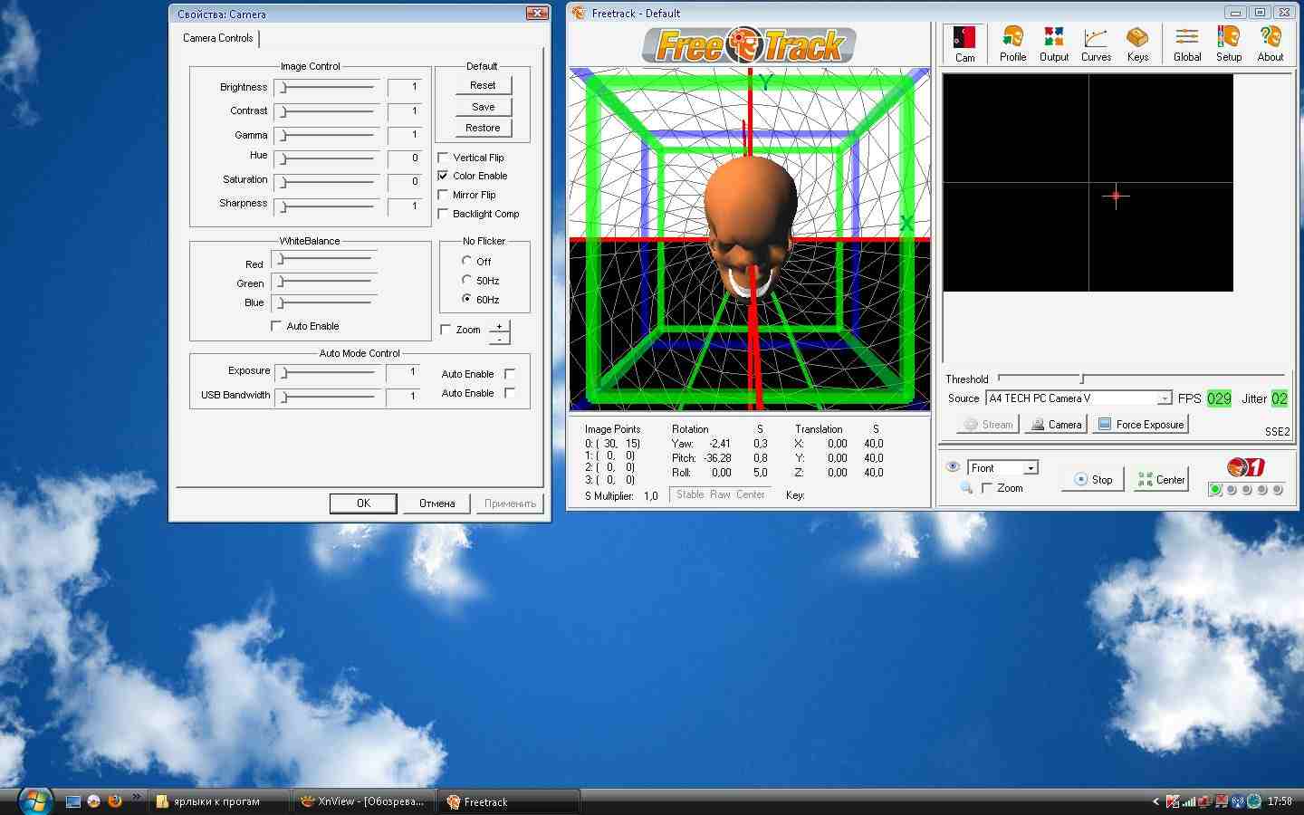Select the first green profile indicator dot
This screenshot has width=1304, height=815.
coord(1216,490)
